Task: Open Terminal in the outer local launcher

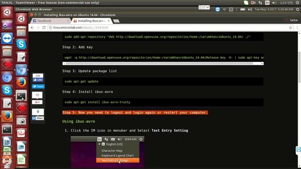Action: point(7,129)
